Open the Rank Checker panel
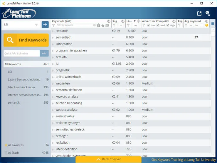217x163 pixels. [109, 159]
